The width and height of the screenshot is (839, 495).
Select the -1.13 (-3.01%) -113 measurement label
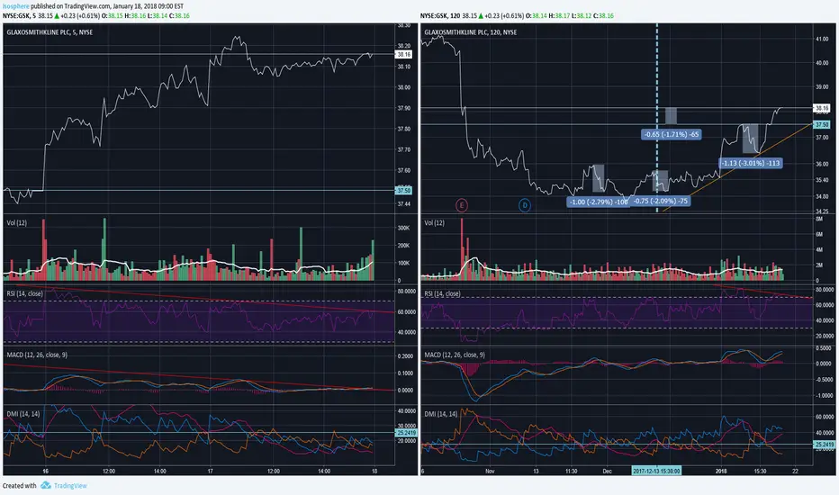750,163
